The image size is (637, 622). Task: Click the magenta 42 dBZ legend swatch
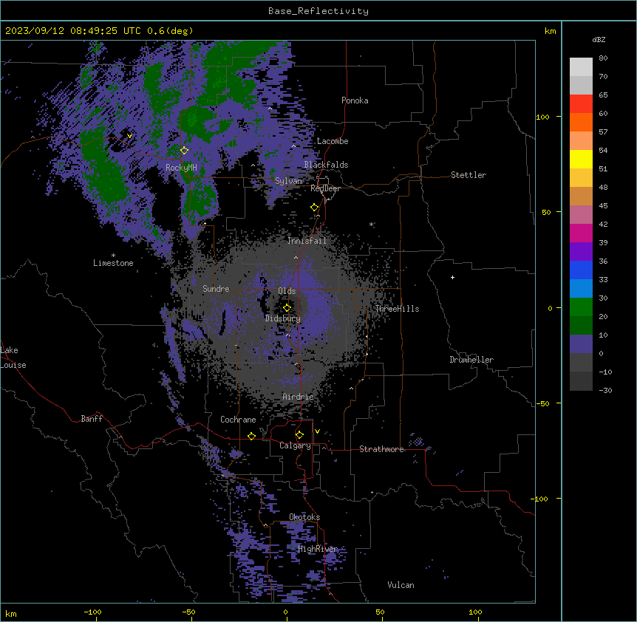(581, 233)
